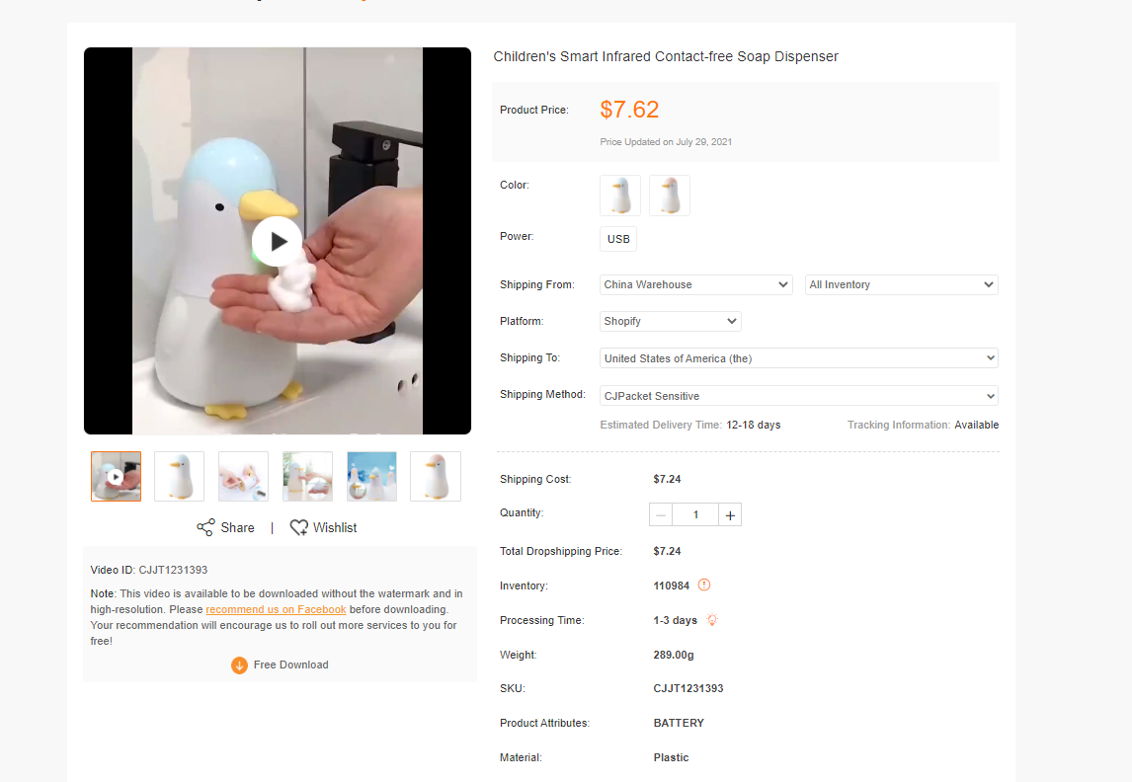Play the soap dispenser product video

pyautogui.click(x=278, y=241)
